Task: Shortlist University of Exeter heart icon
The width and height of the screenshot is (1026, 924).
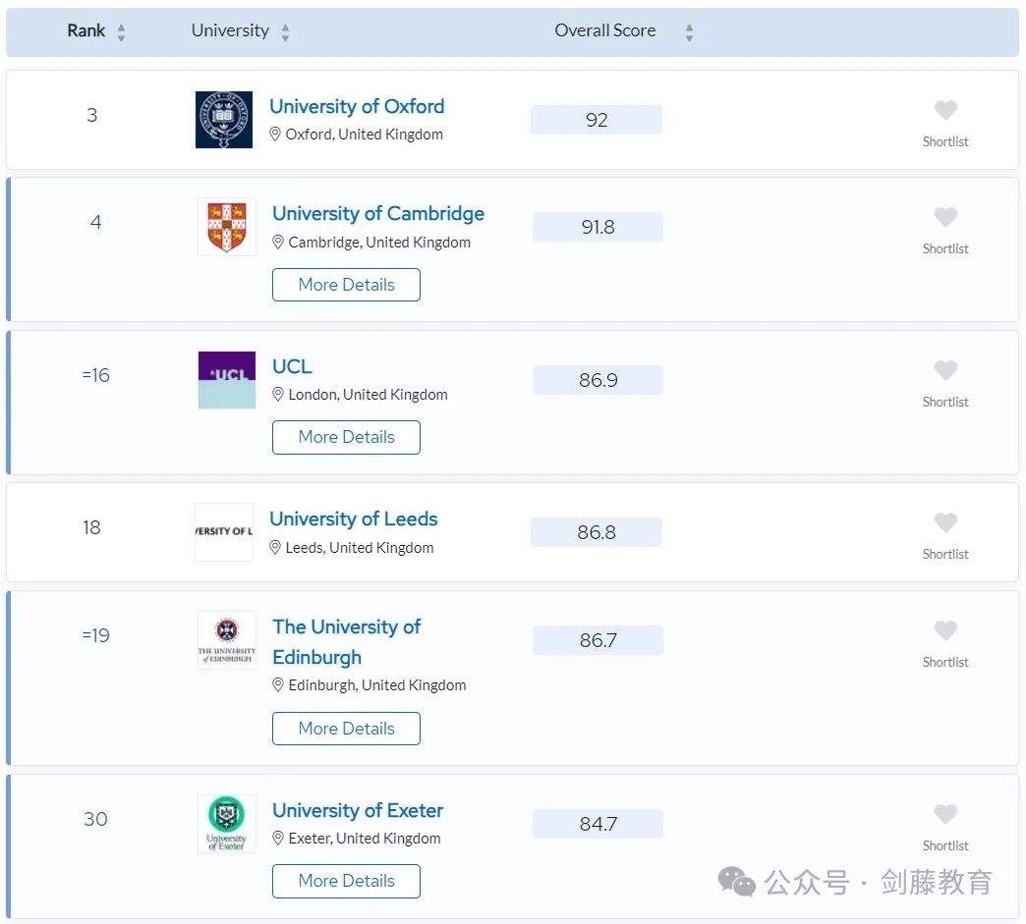Action: 945,814
